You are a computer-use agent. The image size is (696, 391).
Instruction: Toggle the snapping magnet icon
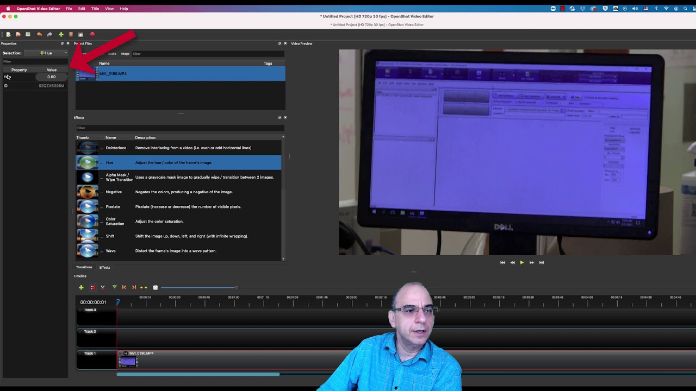92,287
